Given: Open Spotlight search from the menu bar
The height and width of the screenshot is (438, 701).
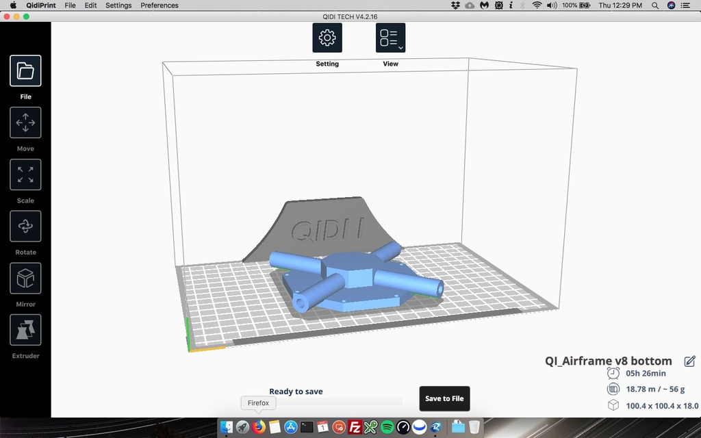Looking at the screenshot, I should [x=654, y=5].
